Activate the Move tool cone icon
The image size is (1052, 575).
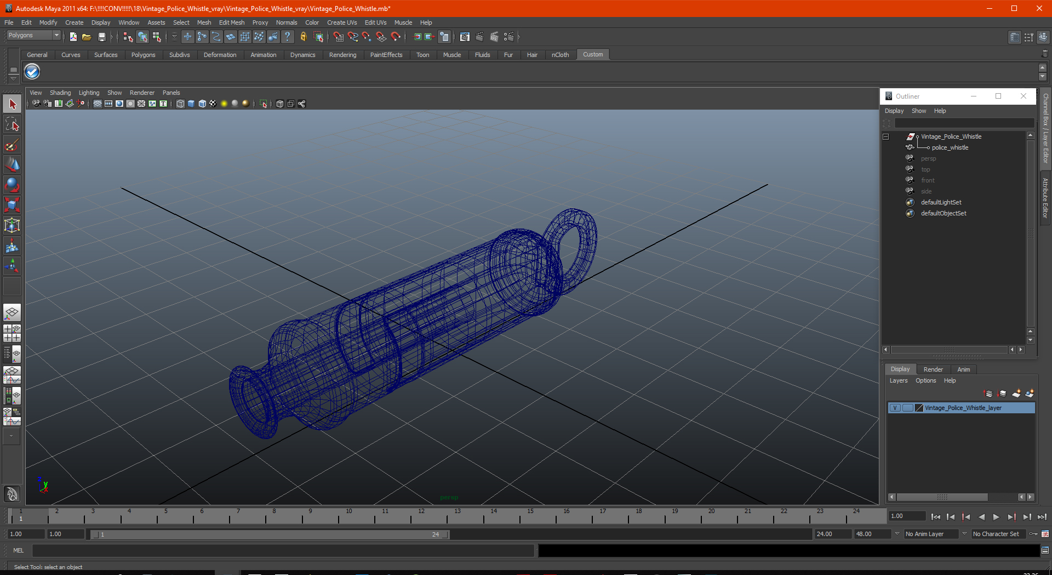click(12, 164)
